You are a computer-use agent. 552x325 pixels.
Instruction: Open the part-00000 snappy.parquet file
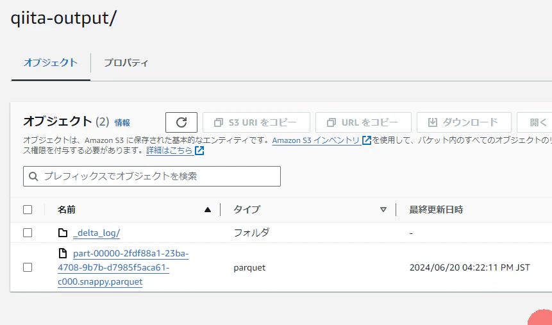(x=123, y=267)
